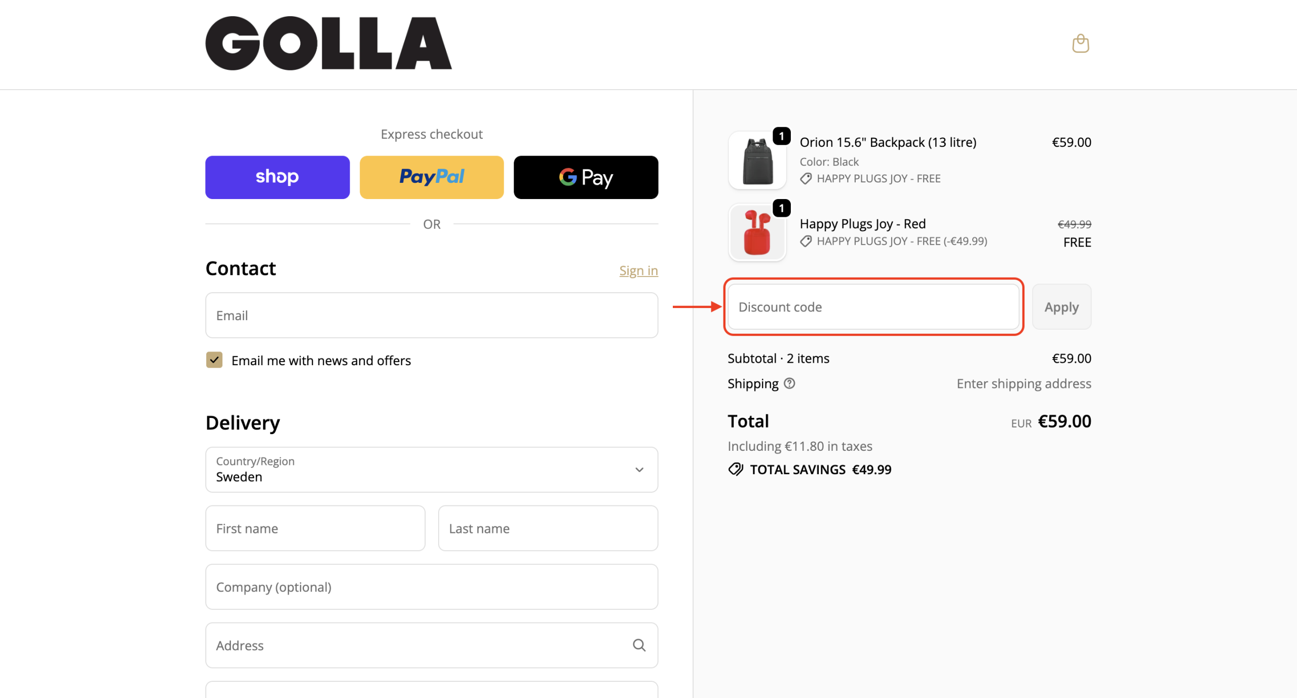The image size is (1297, 698).
Task: Open the Country/Region dropdown
Action: (x=432, y=470)
